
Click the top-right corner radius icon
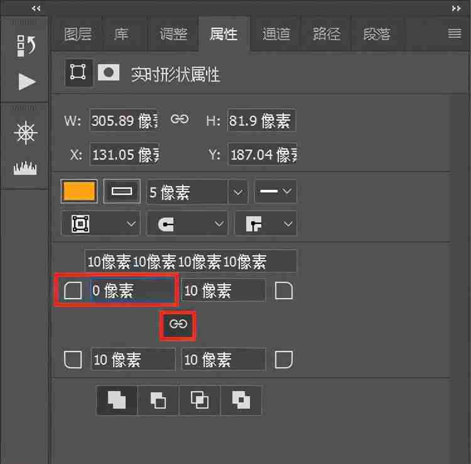284,290
